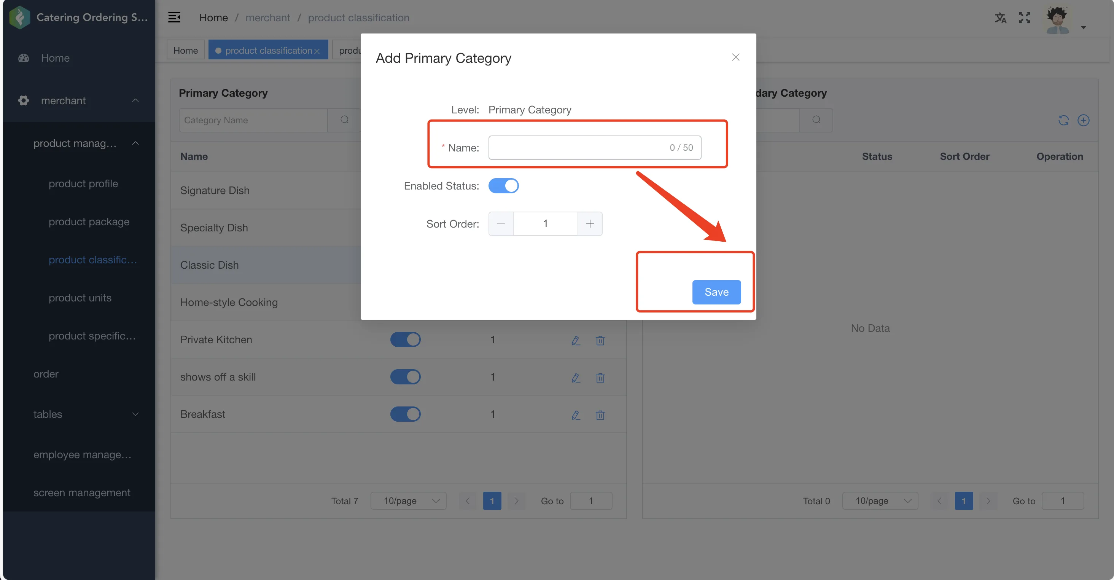Toggle the Breakfast status switch

405,414
